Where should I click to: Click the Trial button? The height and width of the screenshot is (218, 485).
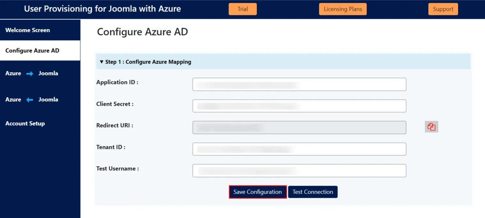tap(242, 9)
